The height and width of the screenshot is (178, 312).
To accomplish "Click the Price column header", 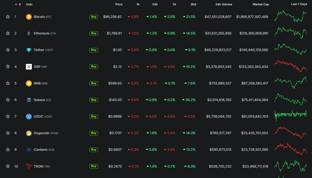I will [119, 4].
